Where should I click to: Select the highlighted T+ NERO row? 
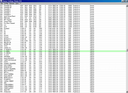[x=63, y=51]
